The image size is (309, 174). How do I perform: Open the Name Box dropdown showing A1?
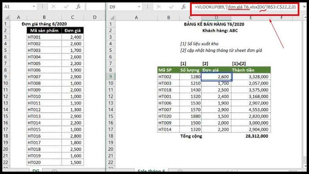34,7
